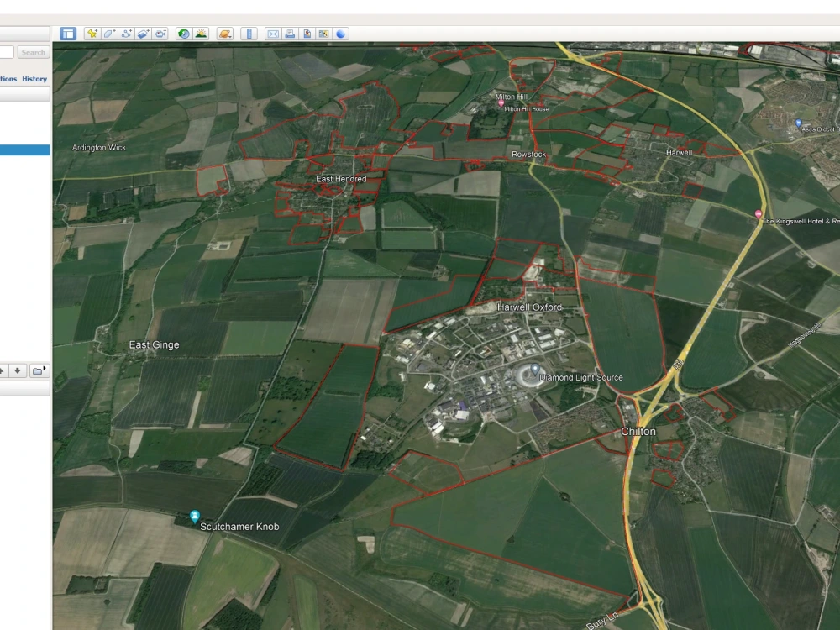Viewport: 840px width, 630px height.
Task: Click the Ardington Wick map label
Action: coord(99,147)
